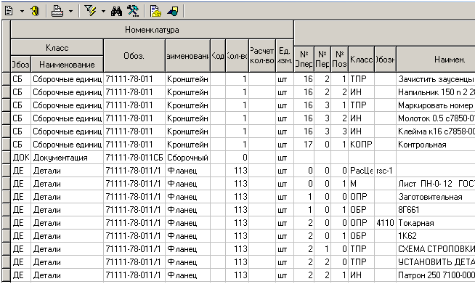The image size is (475, 284).
Task: Select the 17 operation number cell
Action: tap(304, 145)
